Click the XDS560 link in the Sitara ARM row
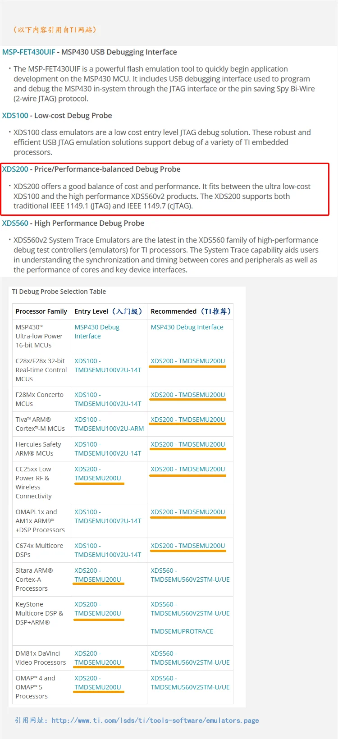 pyautogui.click(x=190, y=575)
